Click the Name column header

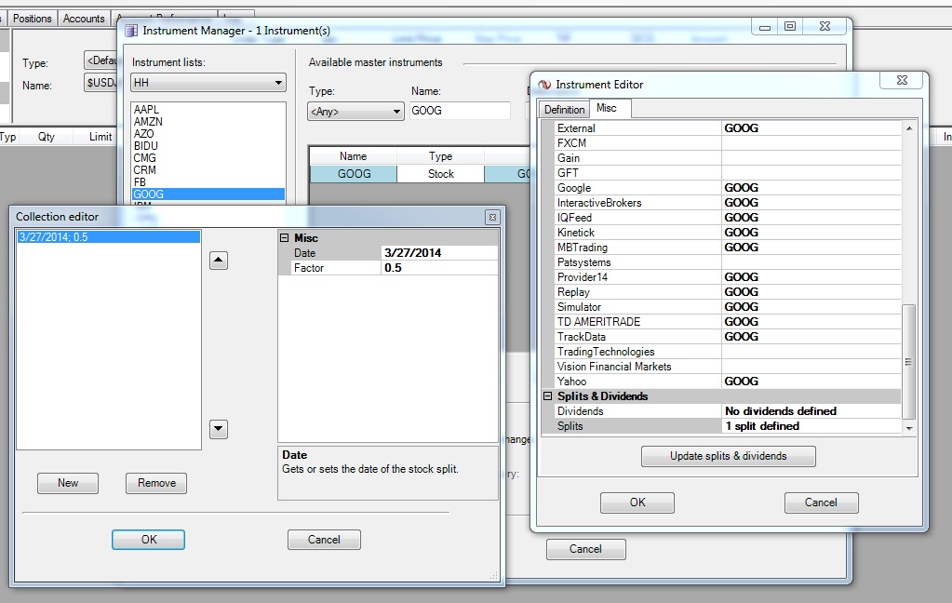point(354,156)
